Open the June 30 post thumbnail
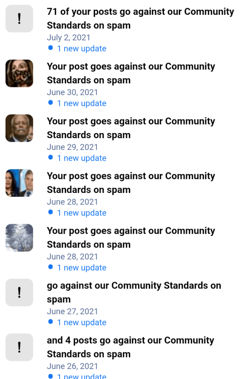248x379 pixels. click(19, 73)
